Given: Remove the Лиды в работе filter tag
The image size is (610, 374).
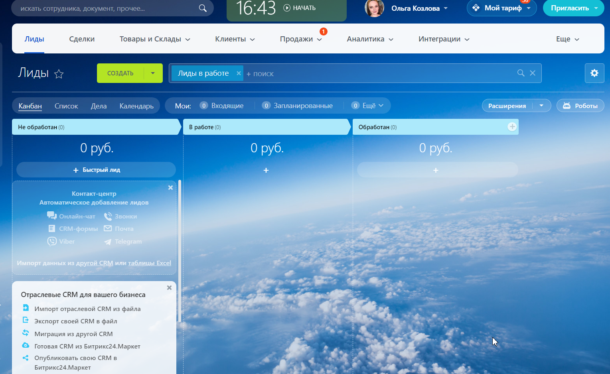Looking at the screenshot, I should point(239,73).
